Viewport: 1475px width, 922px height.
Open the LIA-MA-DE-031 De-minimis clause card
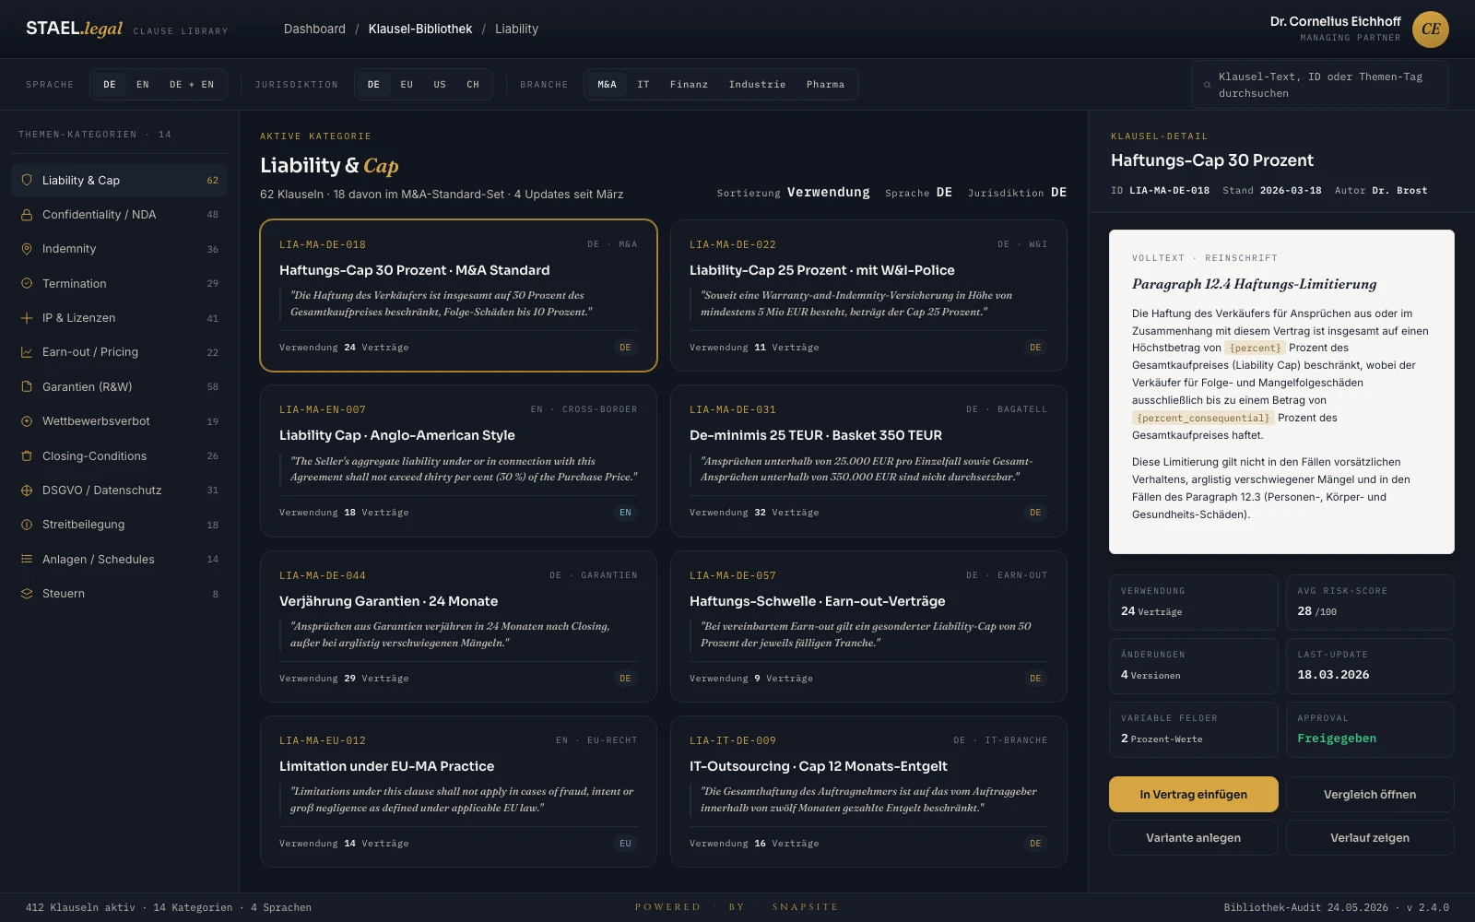pyautogui.click(x=868, y=461)
